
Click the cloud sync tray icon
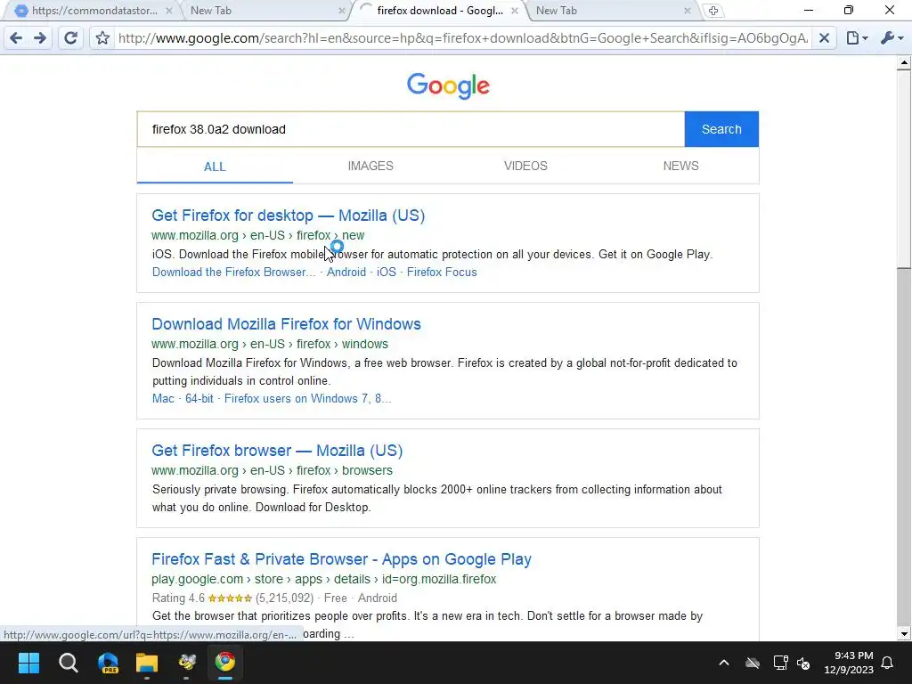[x=753, y=663]
